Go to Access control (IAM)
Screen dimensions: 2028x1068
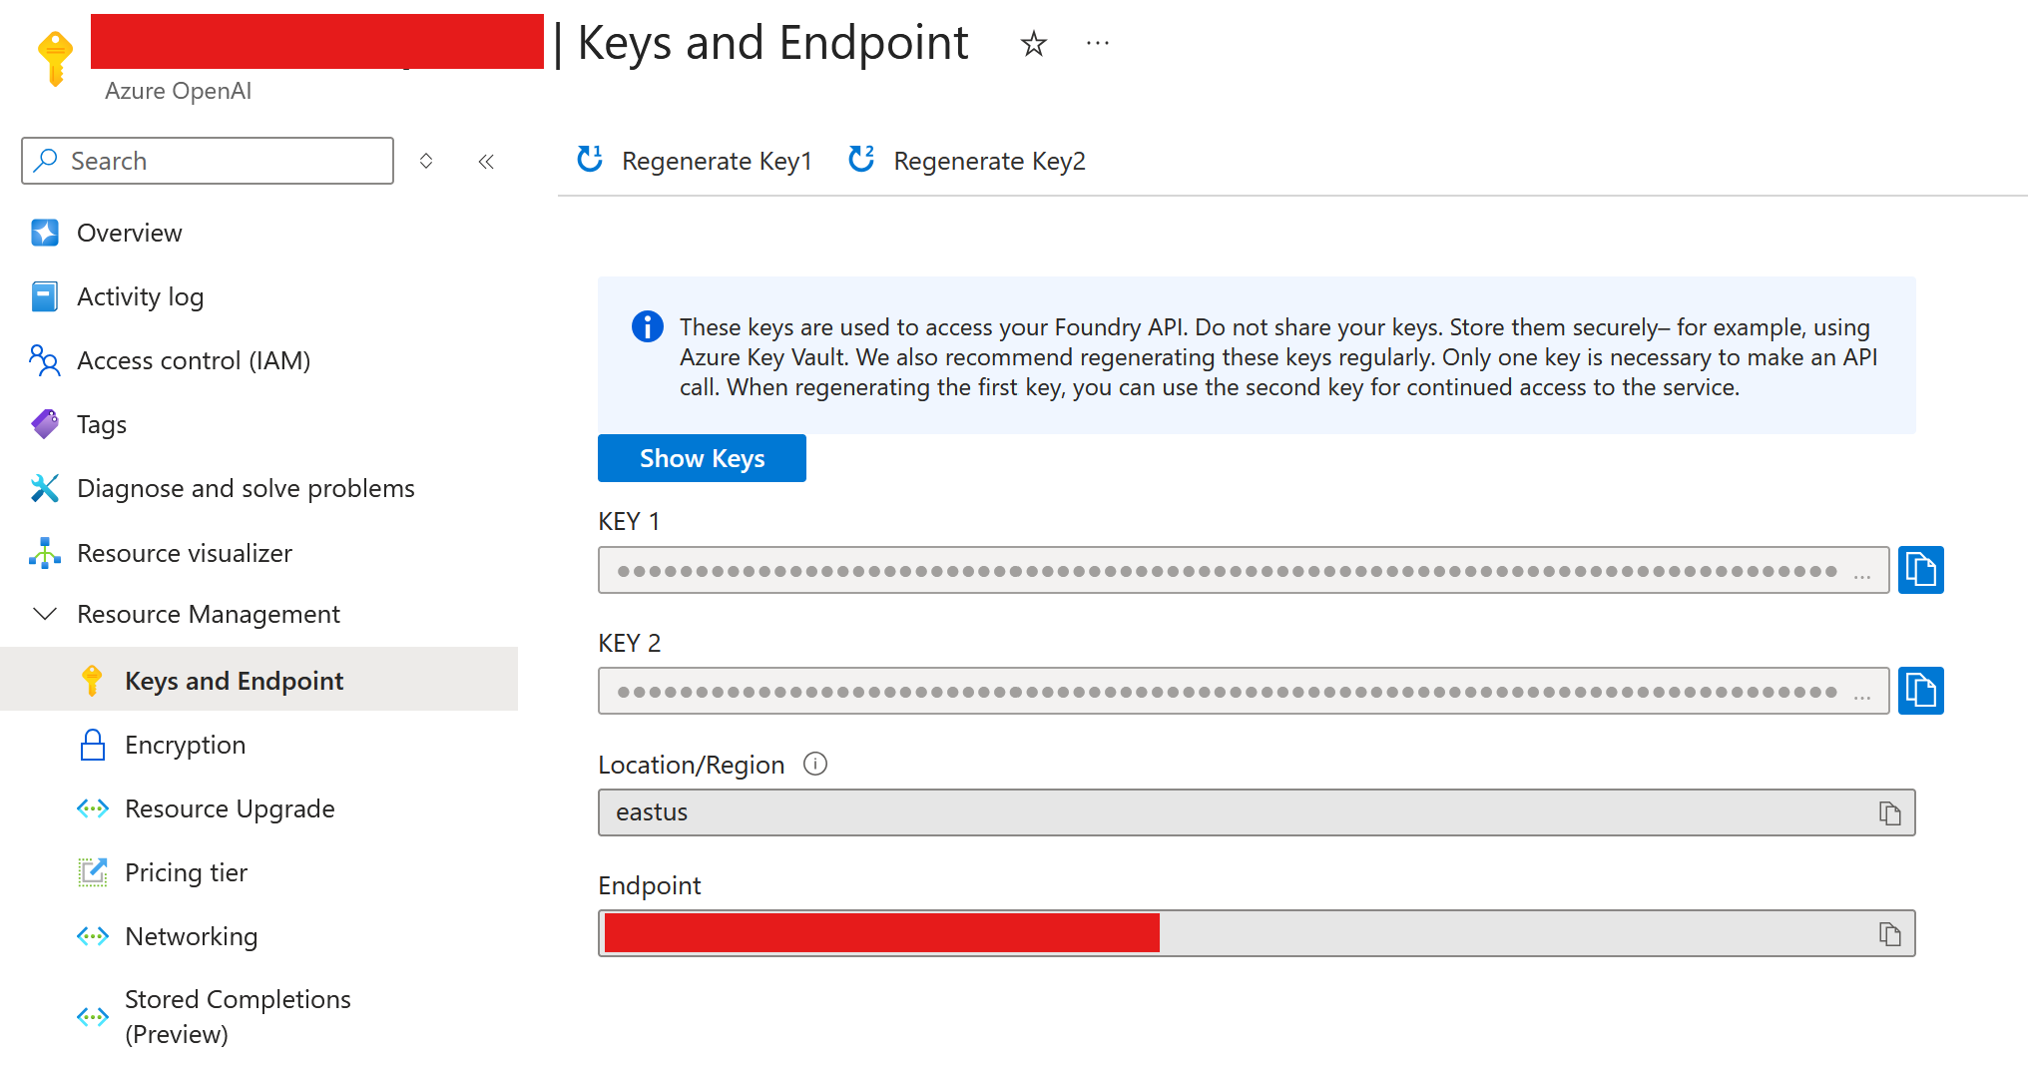193,360
